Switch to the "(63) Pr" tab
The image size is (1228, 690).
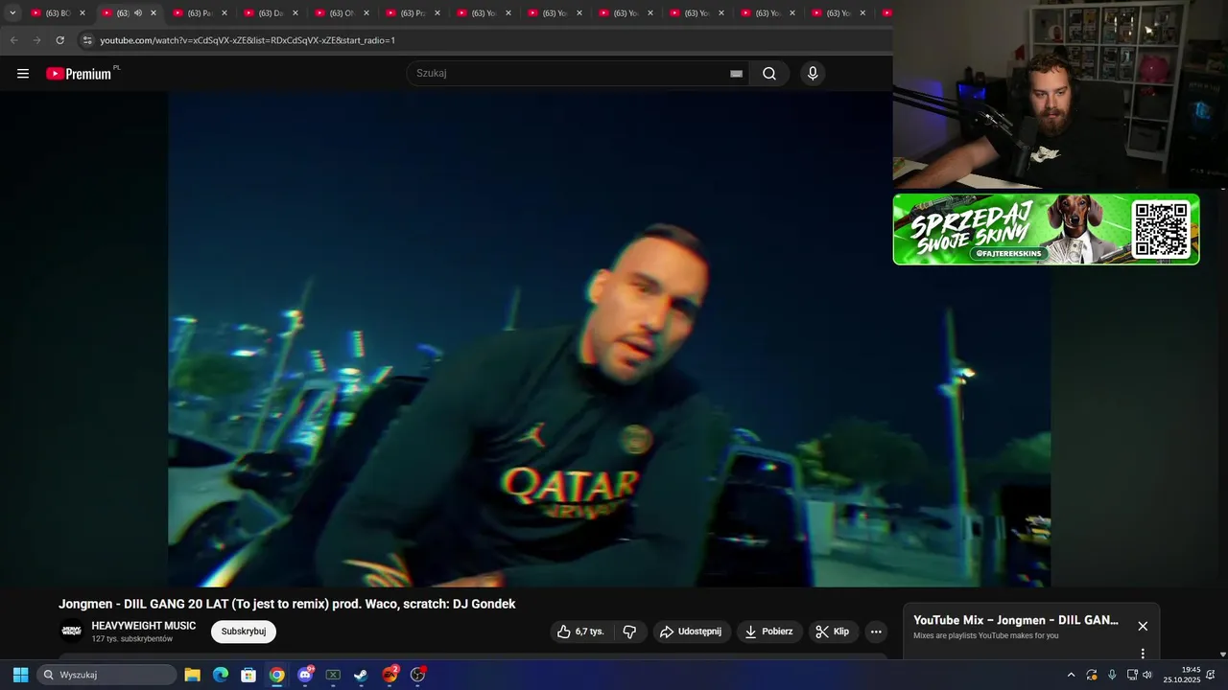tap(413, 13)
